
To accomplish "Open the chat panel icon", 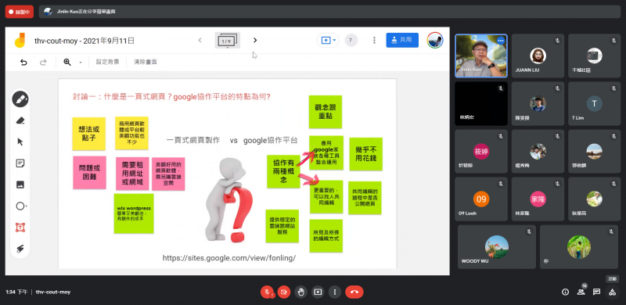I will pos(596,292).
